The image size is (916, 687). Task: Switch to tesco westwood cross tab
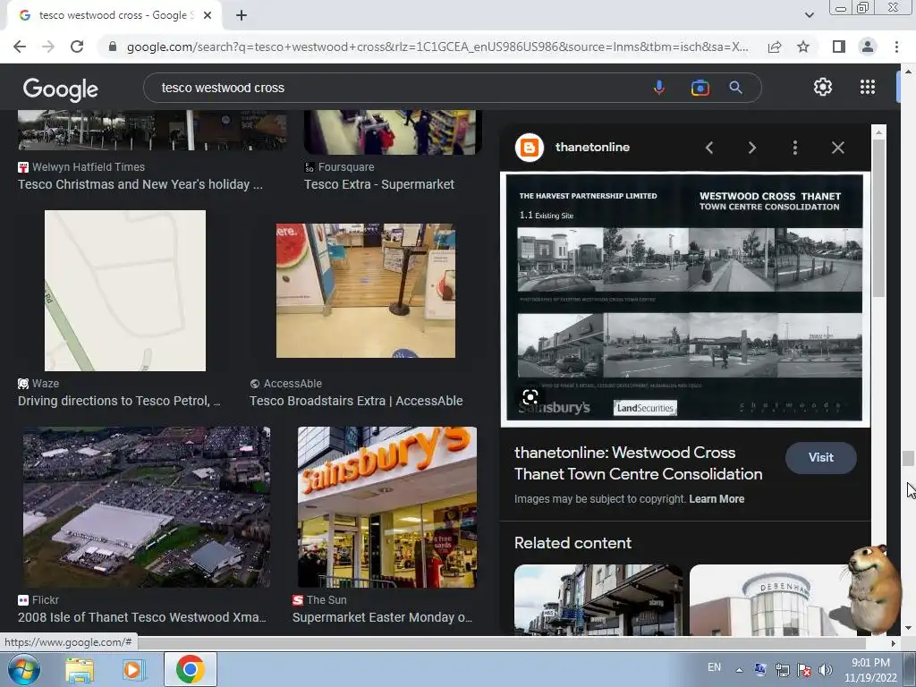pos(114,16)
